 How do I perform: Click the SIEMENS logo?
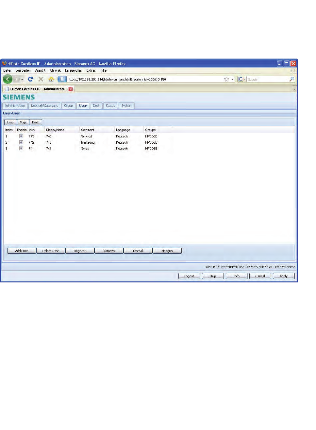tap(19, 97)
